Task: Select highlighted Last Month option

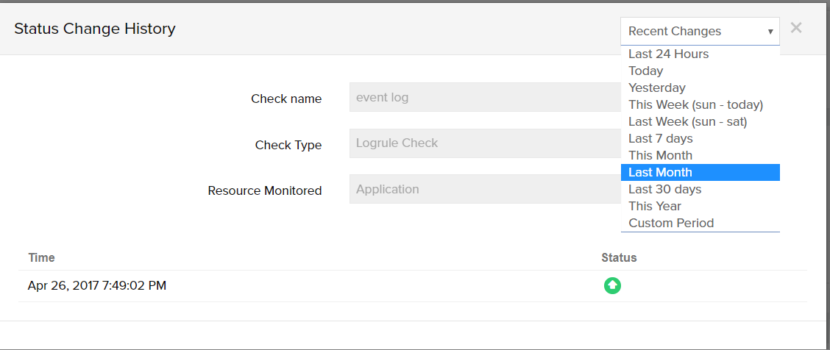Action: (660, 172)
